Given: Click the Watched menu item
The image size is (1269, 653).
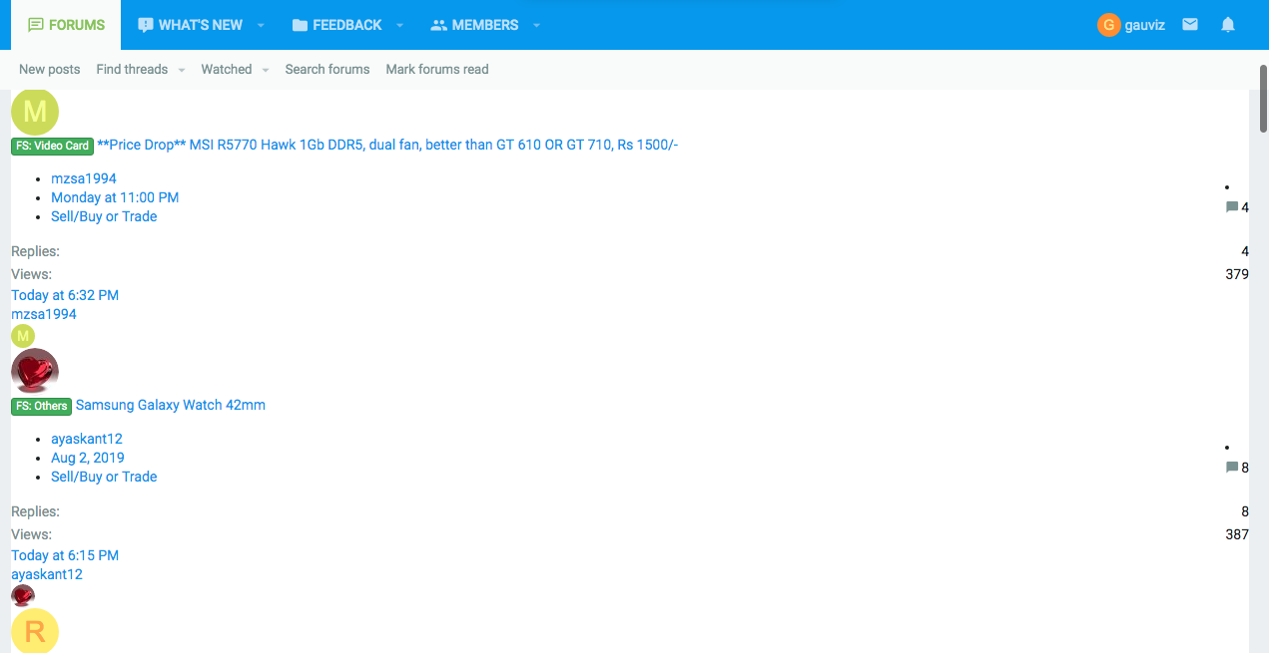Looking at the screenshot, I should click(227, 69).
